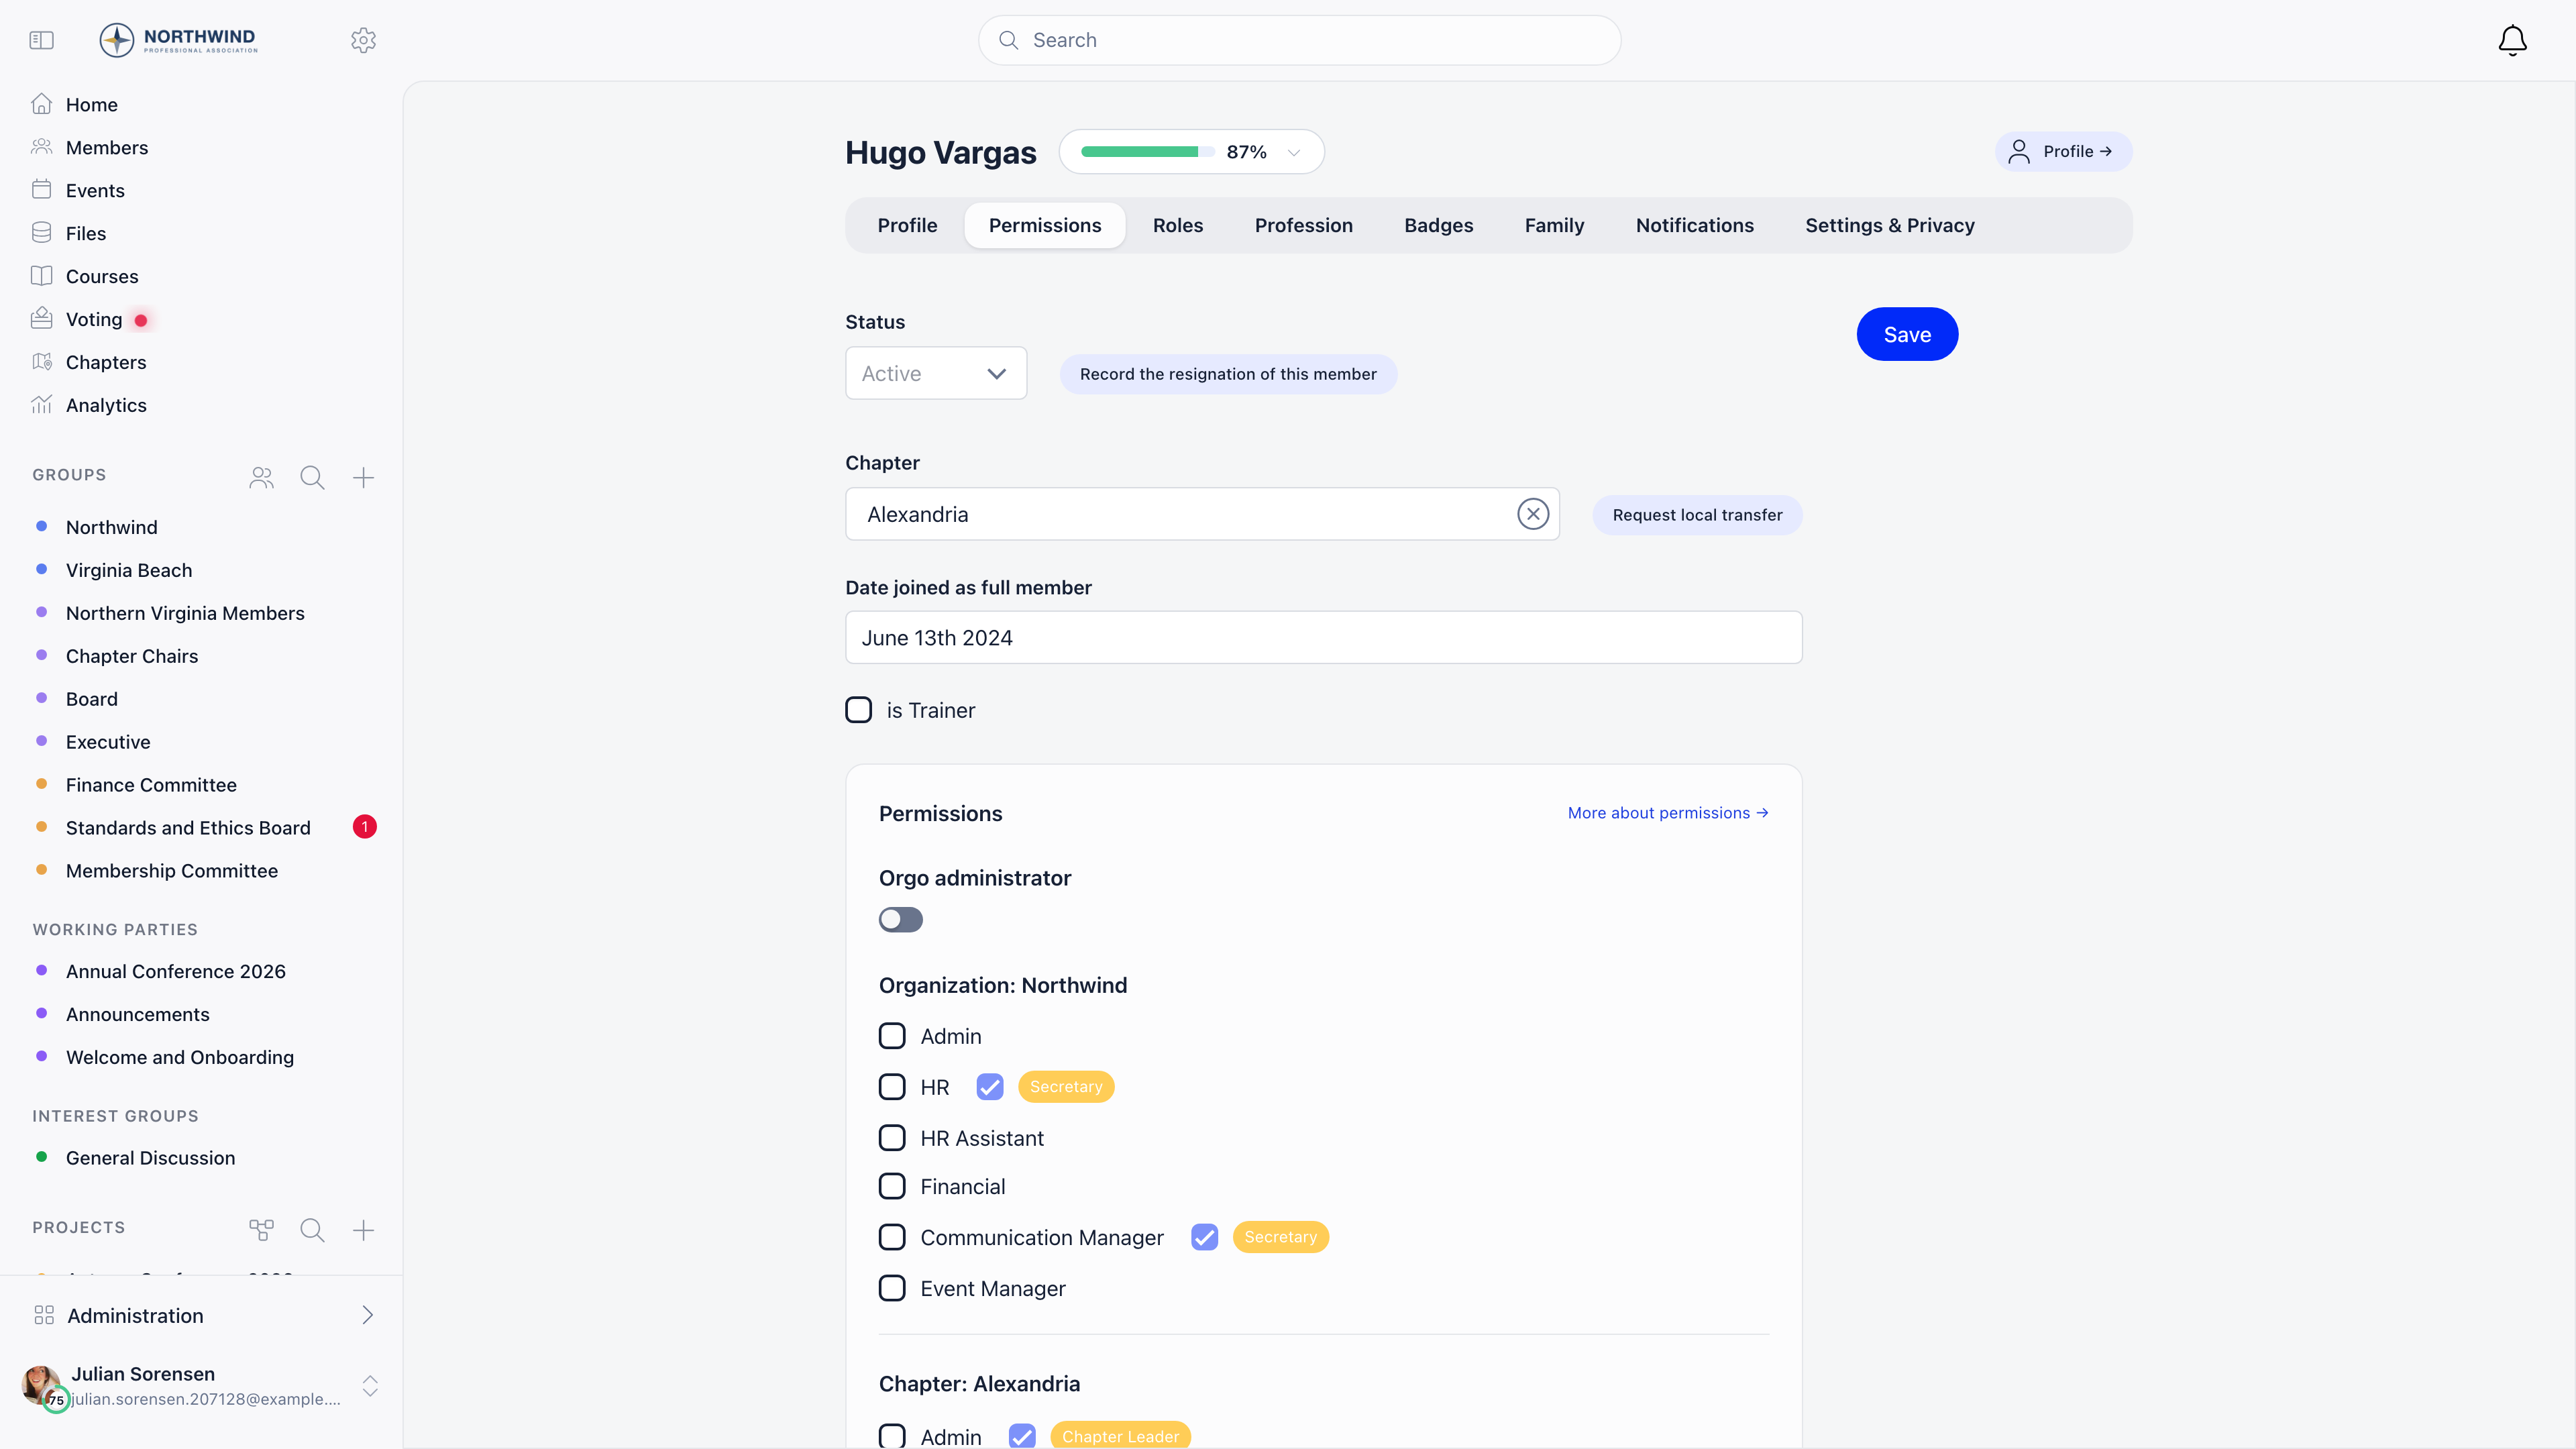Open the Profession tab
The image size is (2576, 1449).
[x=1304, y=225]
